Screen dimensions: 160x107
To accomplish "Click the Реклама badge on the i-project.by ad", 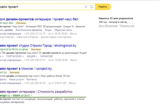I will [x=15, y=72].
